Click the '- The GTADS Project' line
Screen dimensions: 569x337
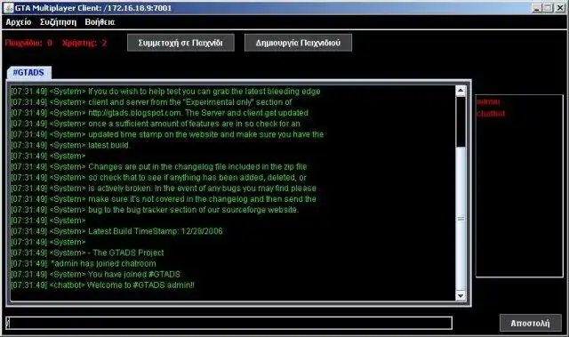click(87, 253)
